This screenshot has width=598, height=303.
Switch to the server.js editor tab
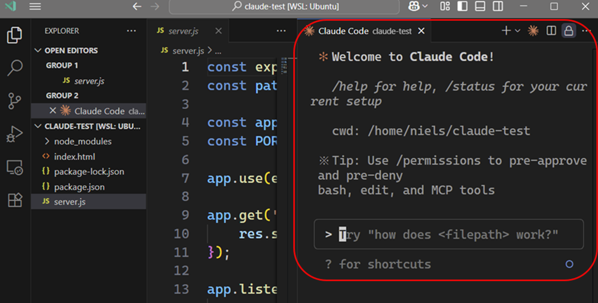[x=183, y=31]
